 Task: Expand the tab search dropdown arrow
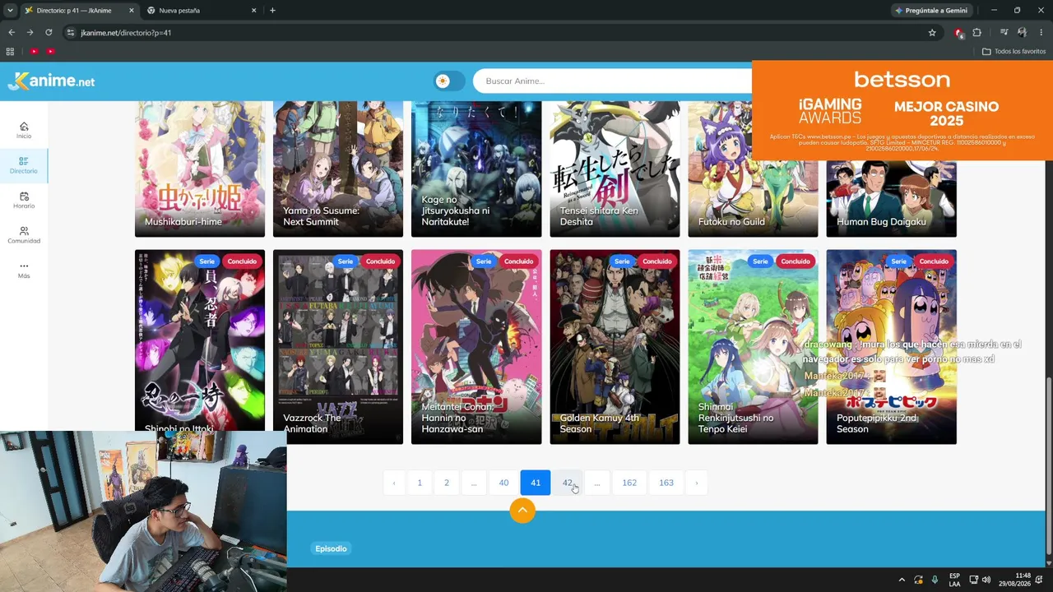coord(10,11)
